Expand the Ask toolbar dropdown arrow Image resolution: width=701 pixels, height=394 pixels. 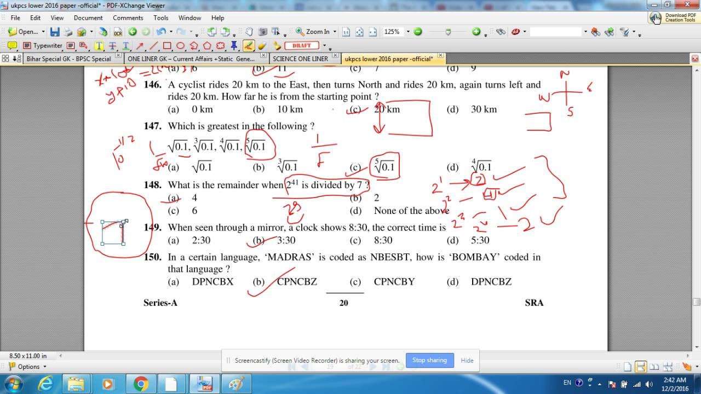(x=525, y=32)
